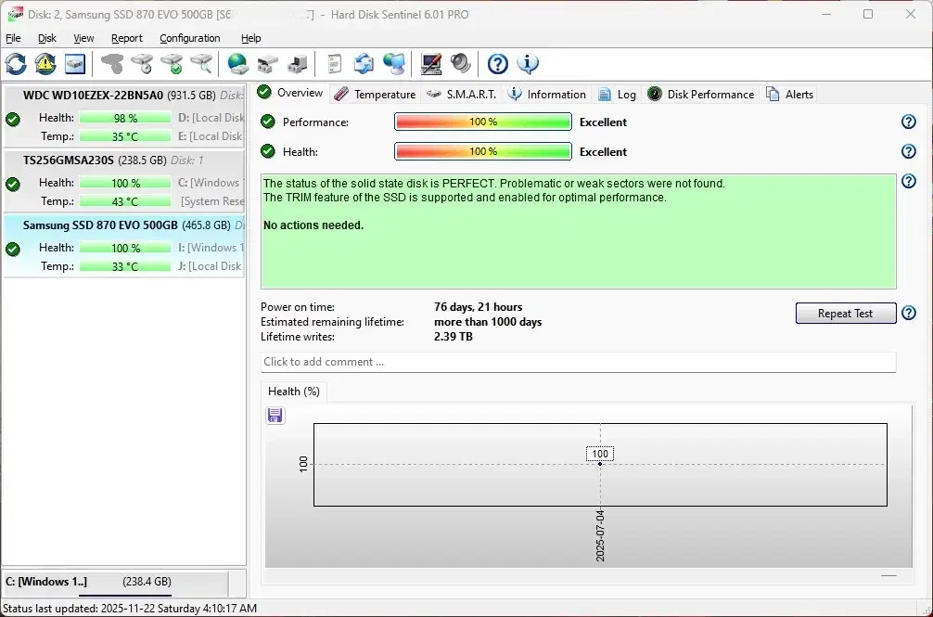Click the refresh disk status icon
933x617 pixels.
point(16,64)
